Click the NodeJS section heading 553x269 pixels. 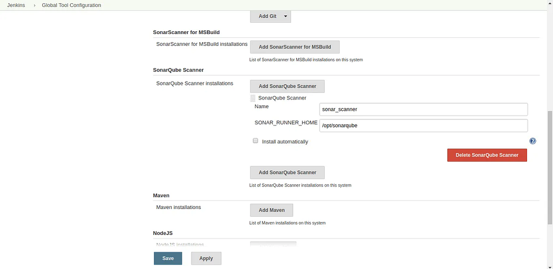(x=163, y=233)
